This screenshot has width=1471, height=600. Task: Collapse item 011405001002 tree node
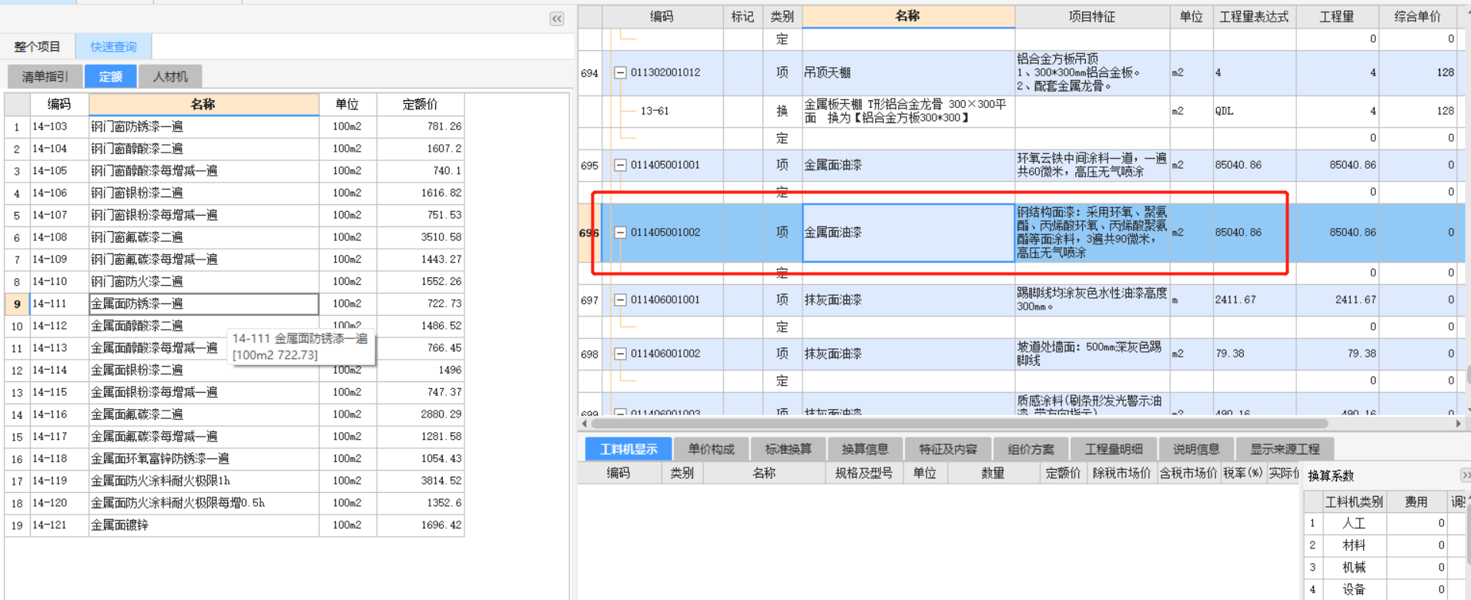(620, 232)
